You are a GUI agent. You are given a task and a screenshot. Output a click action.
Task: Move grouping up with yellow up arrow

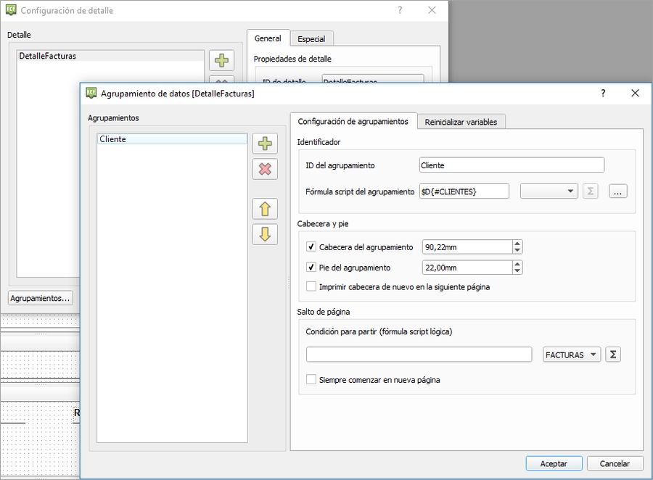pos(265,209)
